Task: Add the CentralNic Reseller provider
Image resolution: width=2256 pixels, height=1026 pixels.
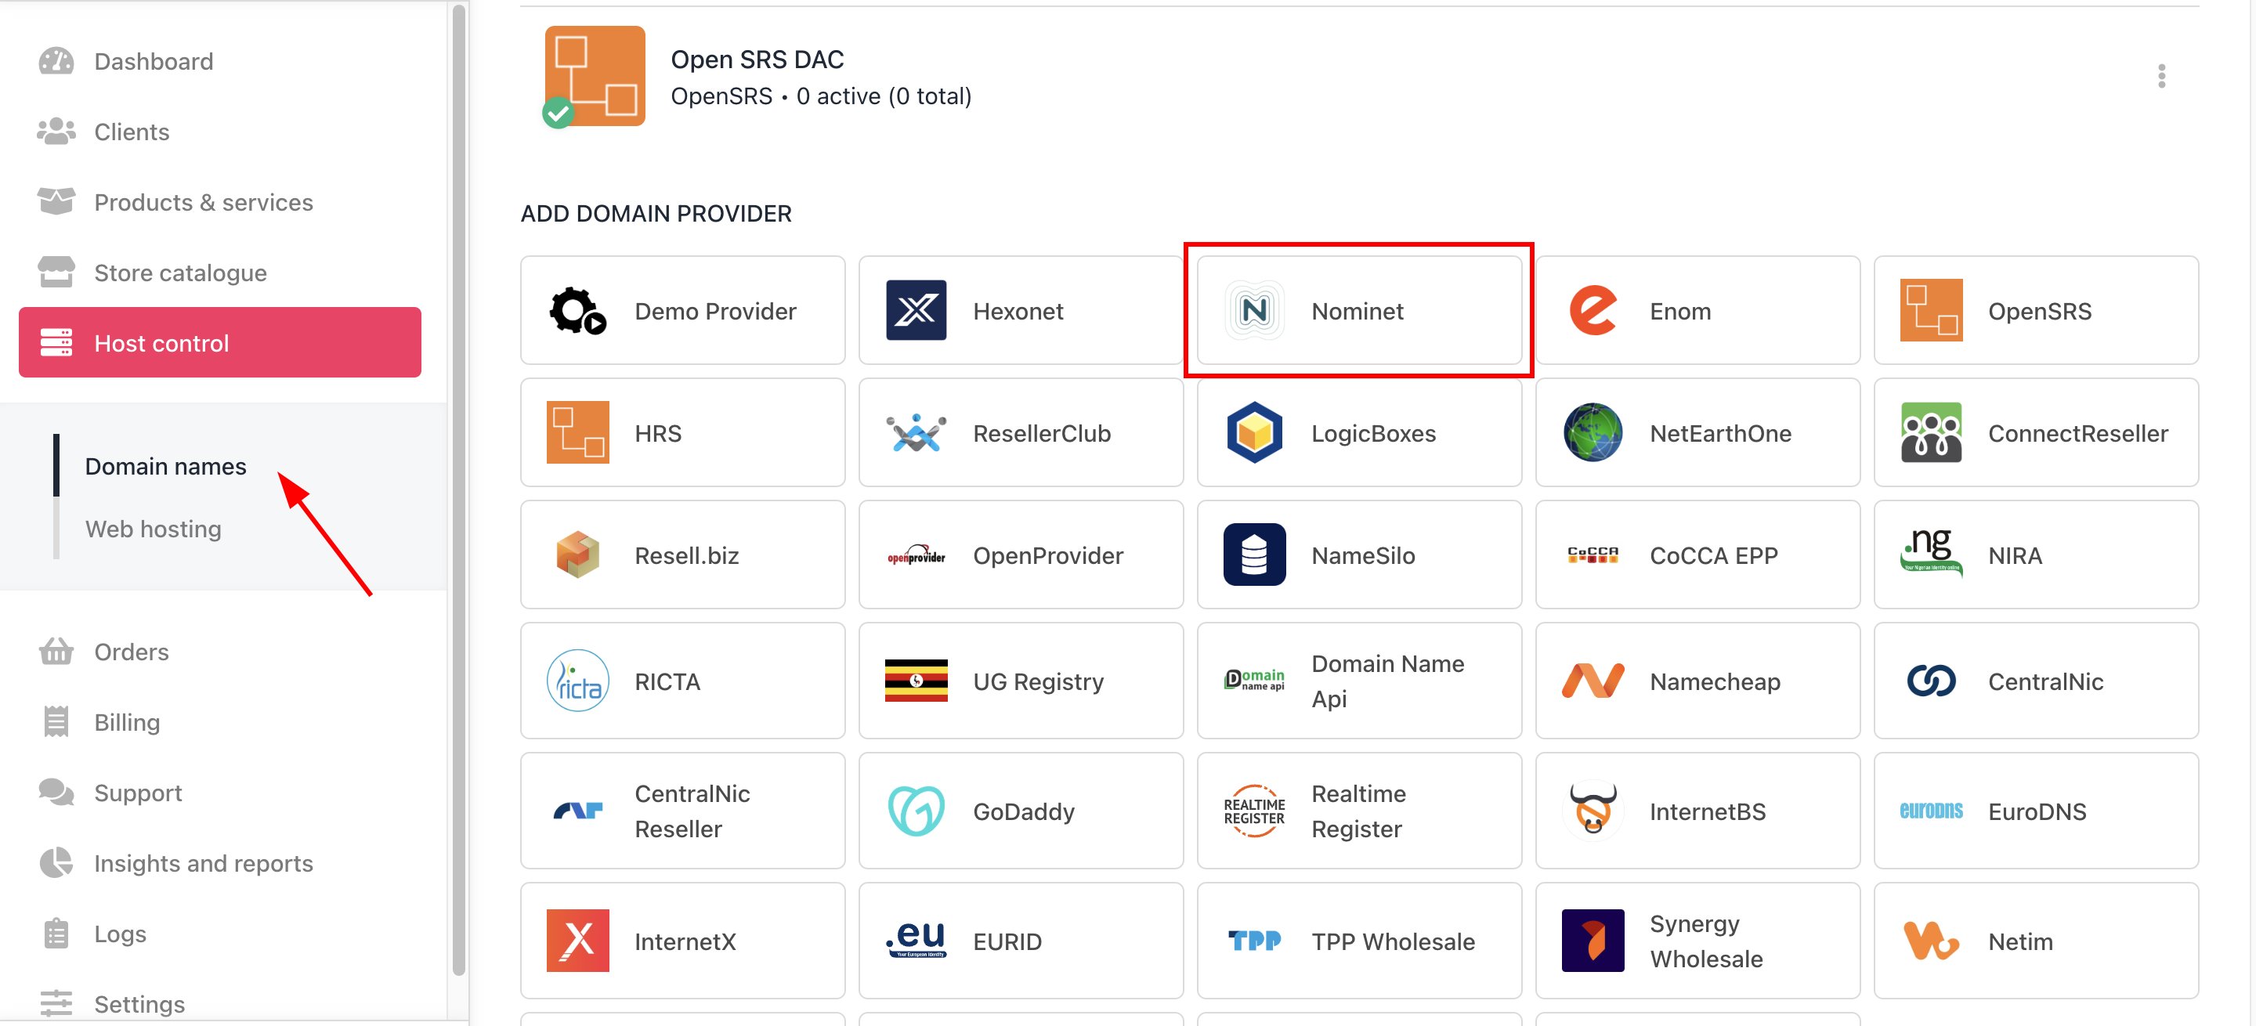Action: click(x=682, y=811)
